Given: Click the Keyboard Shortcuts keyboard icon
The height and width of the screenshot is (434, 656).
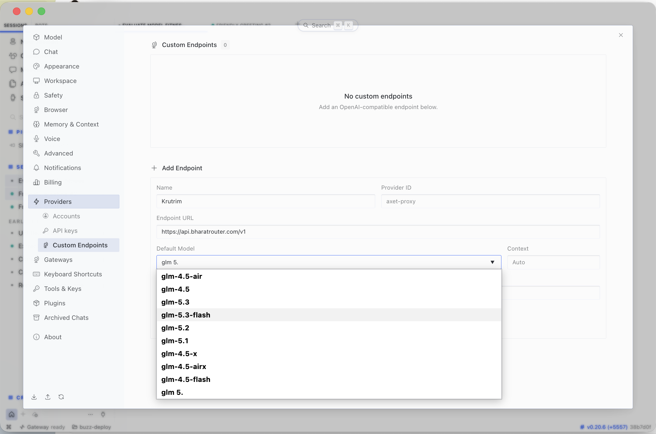Looking at the screenshot, I should [x=36, y=274].
